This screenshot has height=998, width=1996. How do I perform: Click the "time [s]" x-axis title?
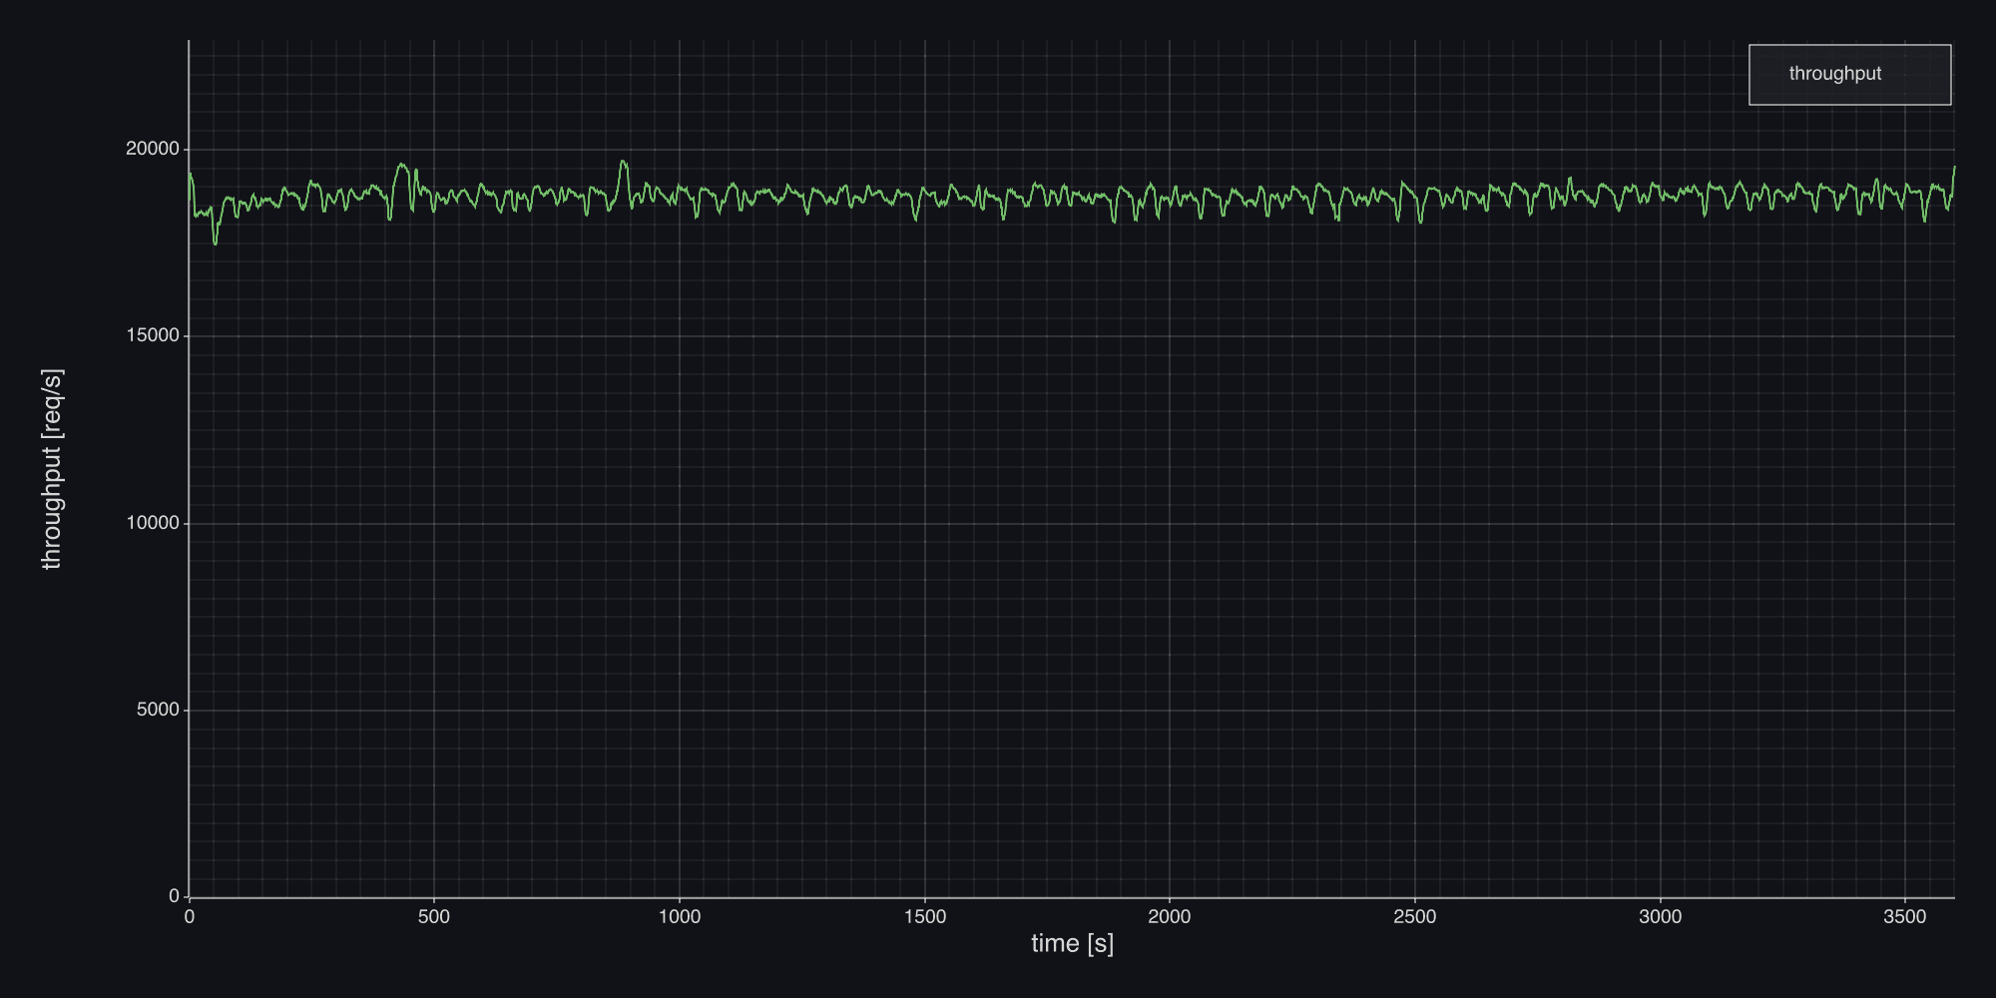click(1072, 943)
